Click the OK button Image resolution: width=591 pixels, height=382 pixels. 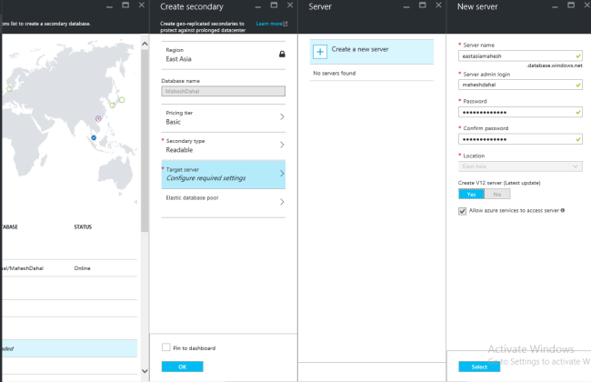click(x=182, y=367)
